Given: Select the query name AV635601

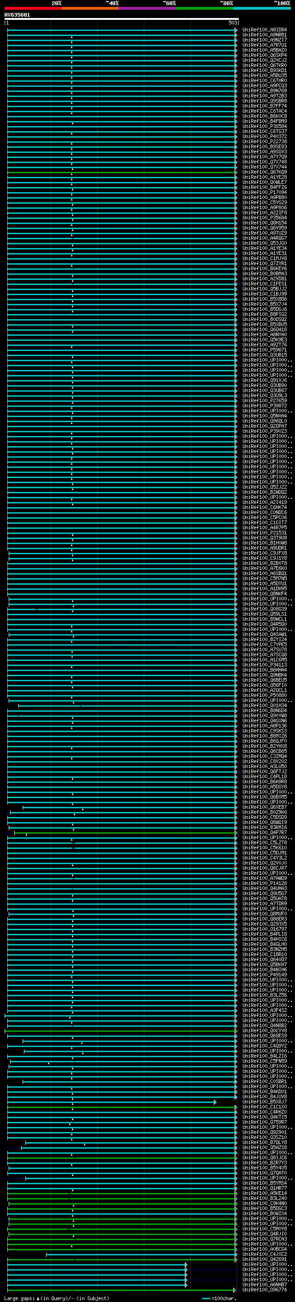Looking at the screenshot, I should (x=17, y=15).
